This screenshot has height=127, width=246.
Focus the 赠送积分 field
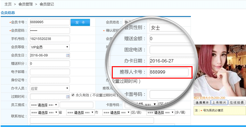click(50, 64)
